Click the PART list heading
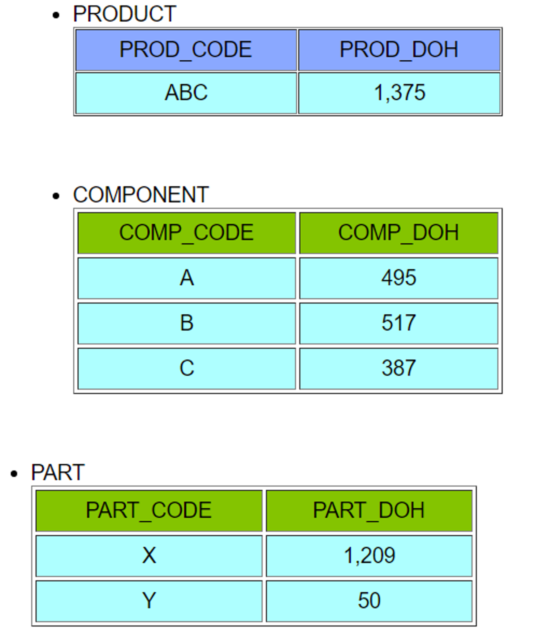Viewport: 535px width, 633px height. point(58,473)
